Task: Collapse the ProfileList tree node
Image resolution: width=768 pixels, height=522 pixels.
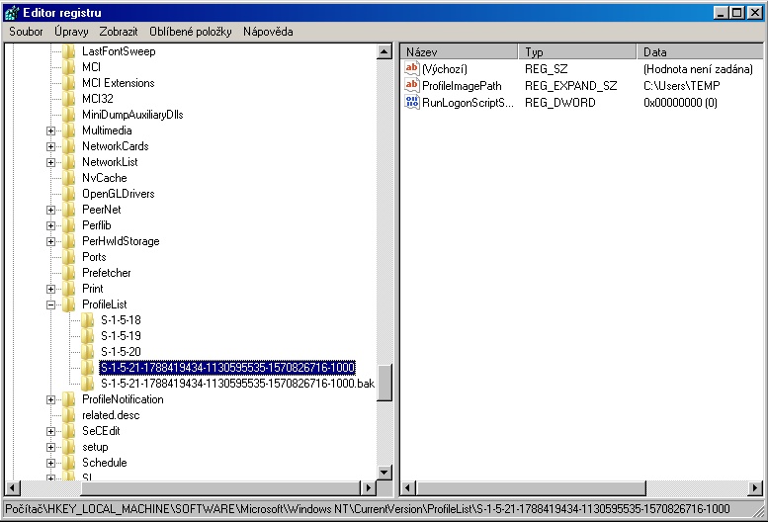Action: point(50,304)
